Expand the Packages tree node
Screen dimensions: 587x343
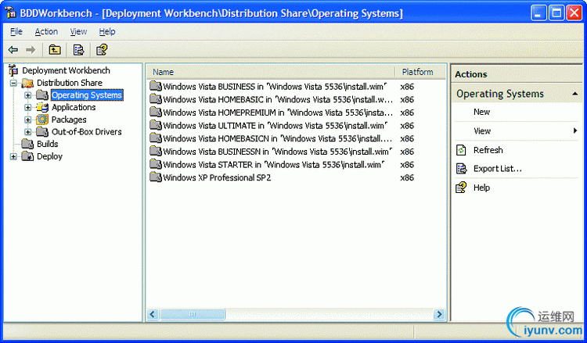tap(27, 120)
